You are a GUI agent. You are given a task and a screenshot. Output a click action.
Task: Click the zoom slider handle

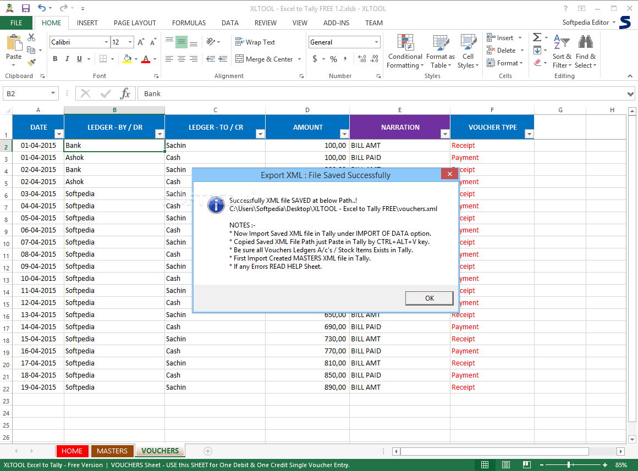tap(569, 464)
